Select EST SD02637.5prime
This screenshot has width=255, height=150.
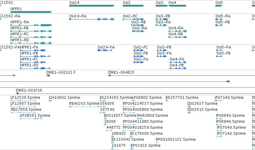pyautogui.click(x=189, y=107)
